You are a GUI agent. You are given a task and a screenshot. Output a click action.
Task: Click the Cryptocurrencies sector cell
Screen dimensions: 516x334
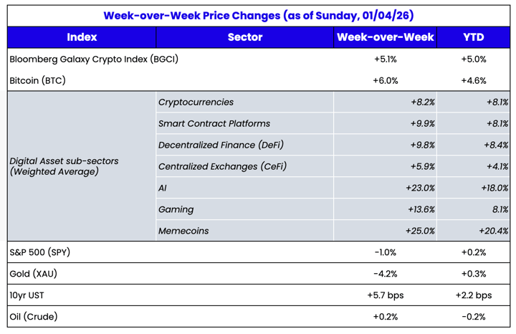pos(196,102)
